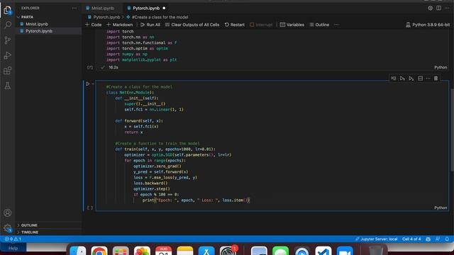Open Mnist.ipynb in the Explorer tree

(x=36, y=24)
